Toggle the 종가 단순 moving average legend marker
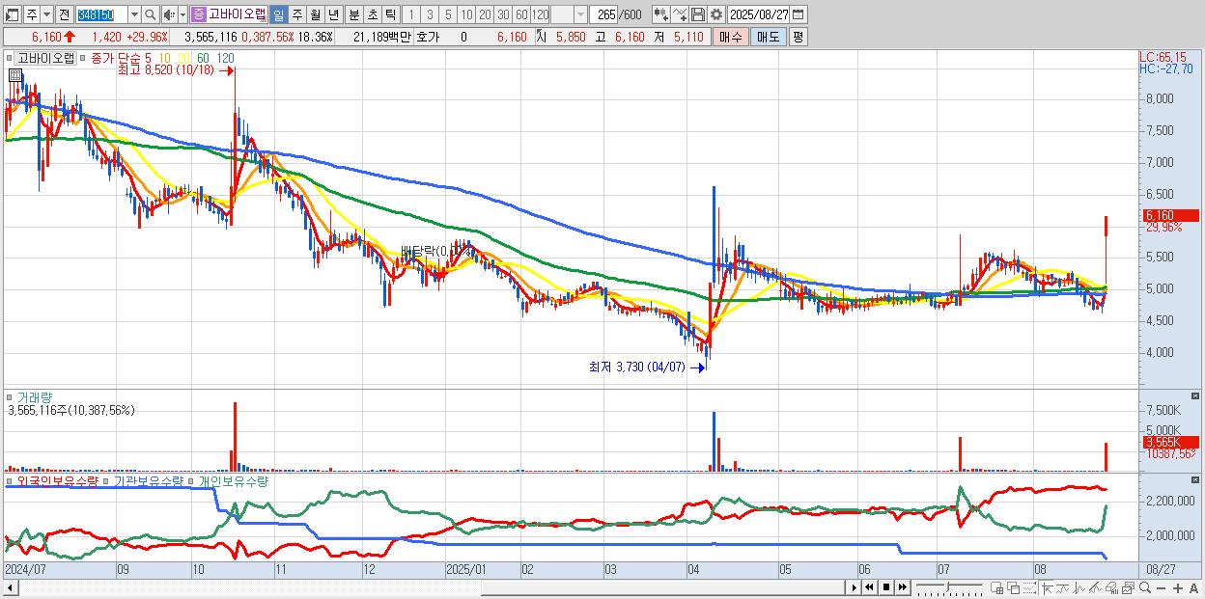 (83, 58)
